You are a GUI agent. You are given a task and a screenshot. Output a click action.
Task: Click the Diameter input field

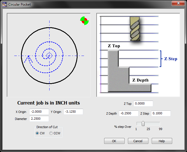[x=39, y=119]
